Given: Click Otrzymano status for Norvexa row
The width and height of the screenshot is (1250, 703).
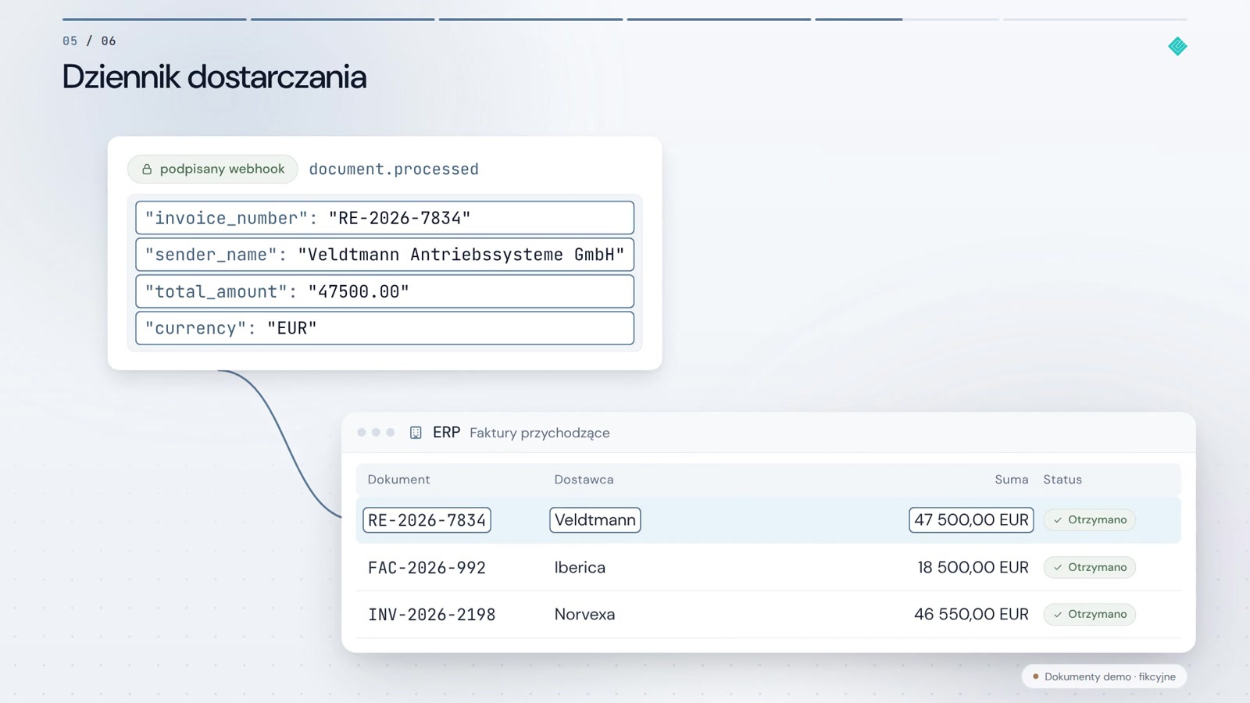Looking at the screenshot, I should point(1090,615).
